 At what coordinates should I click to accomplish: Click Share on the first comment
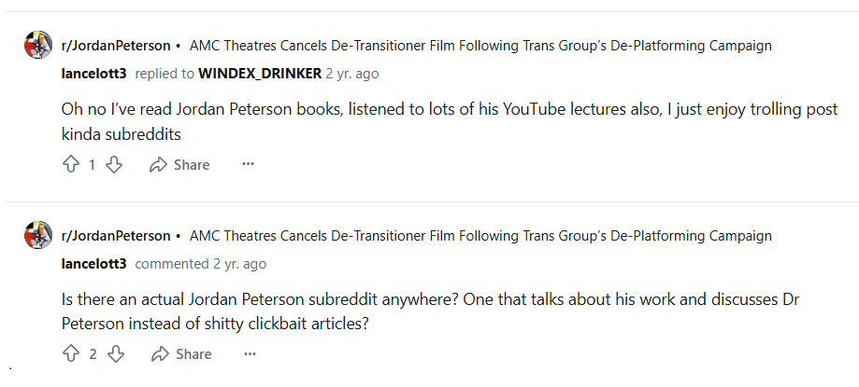[x=179, y=164]
